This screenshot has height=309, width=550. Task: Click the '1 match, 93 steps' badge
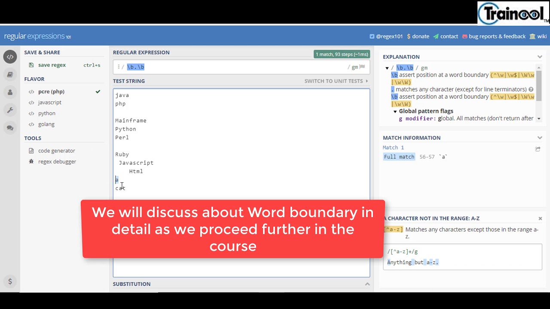pyautogui.click(x=342, y=55)
